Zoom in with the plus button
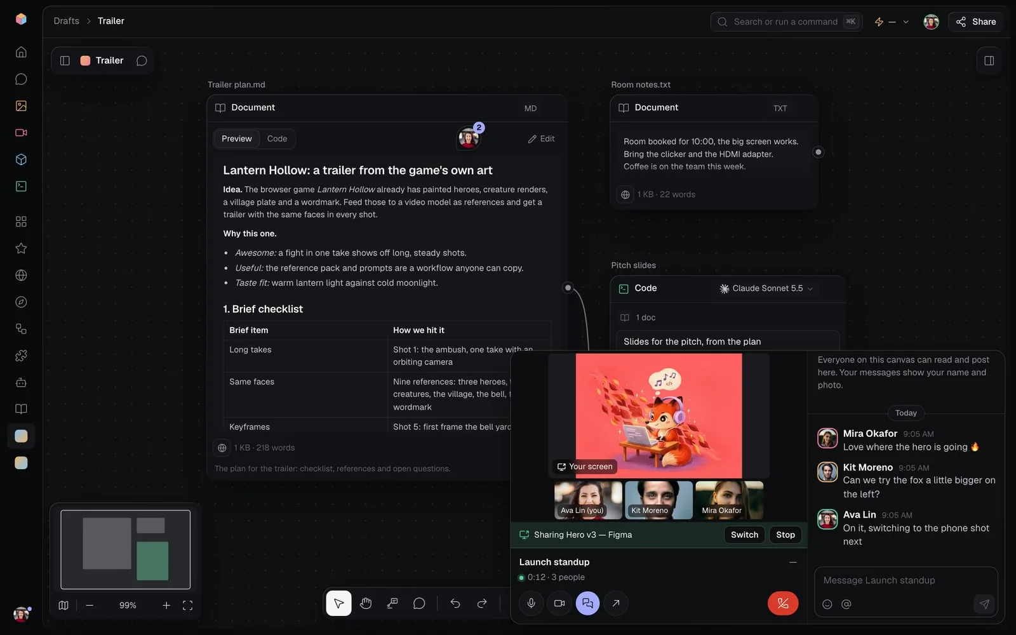This screenshot has width=1016, height=635. 166,605
